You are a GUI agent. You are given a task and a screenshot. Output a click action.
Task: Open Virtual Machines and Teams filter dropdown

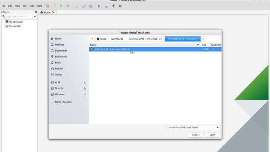point(194,128)
